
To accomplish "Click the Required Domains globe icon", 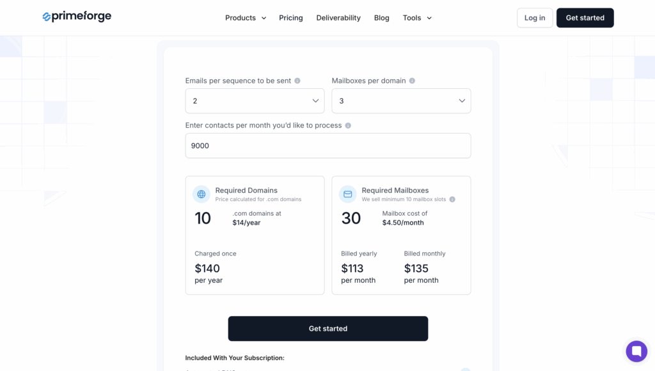I will point(201,194).
